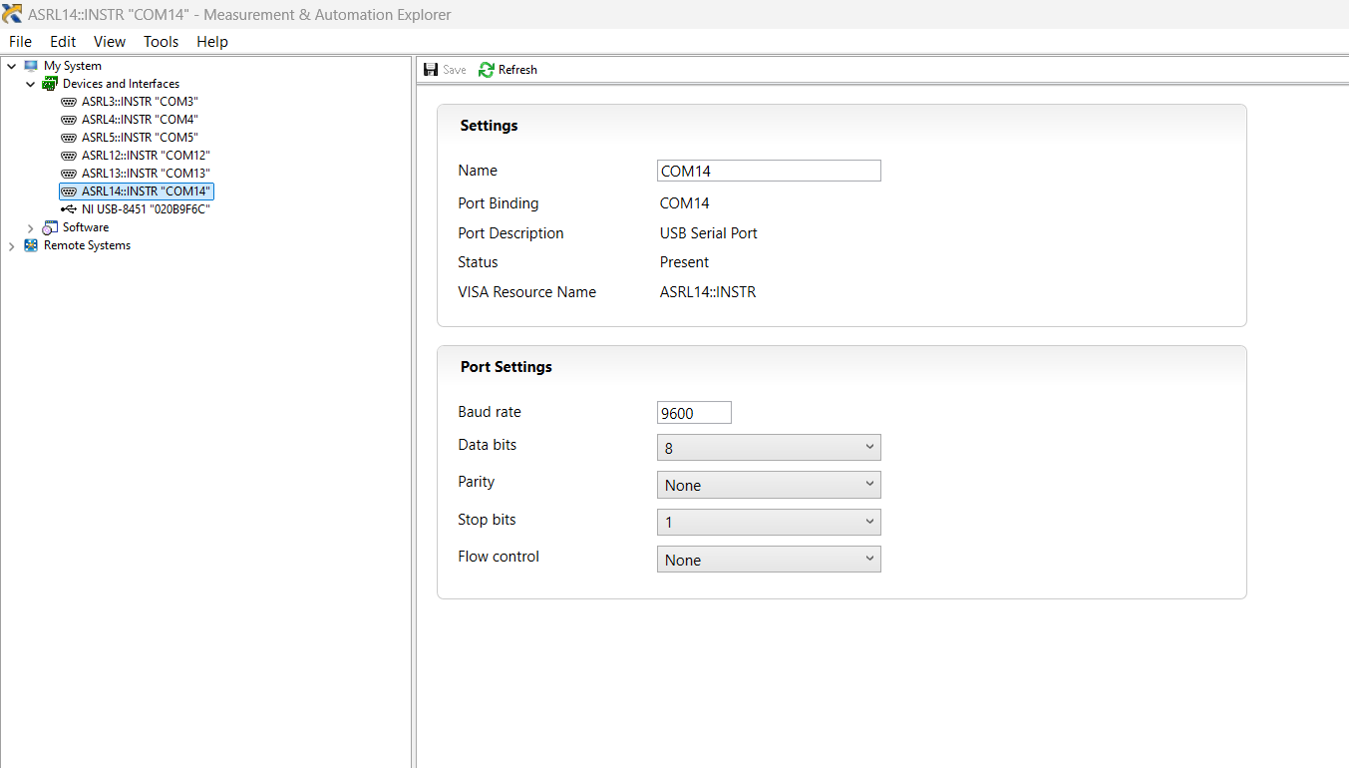1349x768 pixels.
Task: Click the Name text field containing COM14
Action: pyautogui.click(x=769, y=171)
